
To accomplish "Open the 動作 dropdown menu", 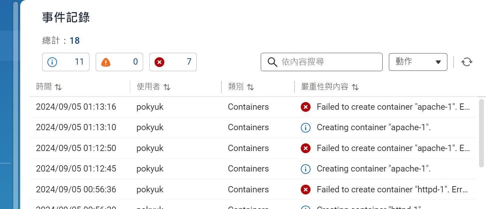I will pos(417,62).
